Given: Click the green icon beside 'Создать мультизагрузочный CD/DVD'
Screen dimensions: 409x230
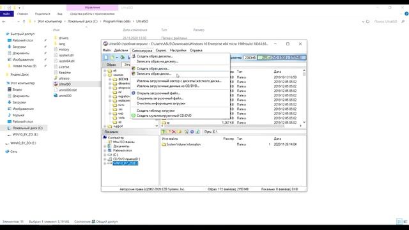Looking at the screenshot, I should tap(134, 116).
